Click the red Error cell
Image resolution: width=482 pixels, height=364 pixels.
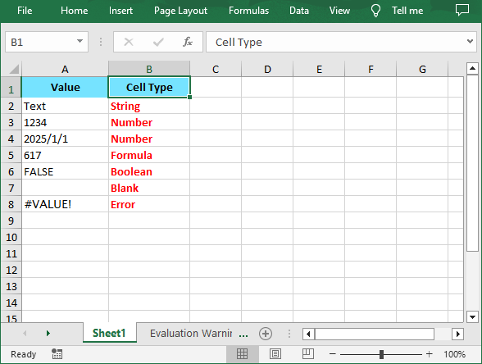tap(149, 204)
